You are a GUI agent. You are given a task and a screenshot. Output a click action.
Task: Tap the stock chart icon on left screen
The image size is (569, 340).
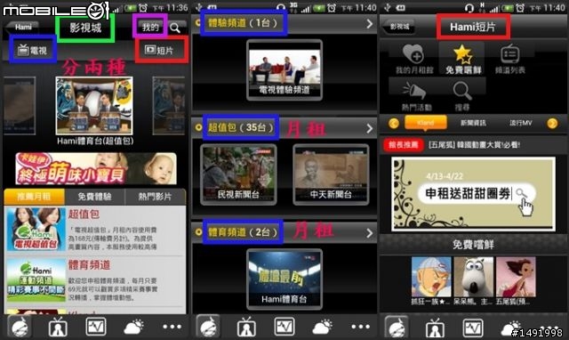point(96,327)
